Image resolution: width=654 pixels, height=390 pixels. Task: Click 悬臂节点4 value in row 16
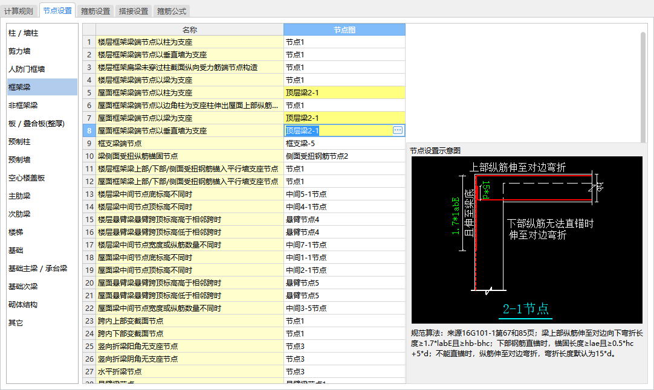click(x=345, y=232)
